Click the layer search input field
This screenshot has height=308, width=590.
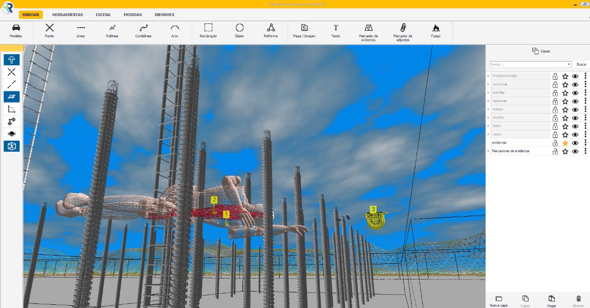point(528,64)
